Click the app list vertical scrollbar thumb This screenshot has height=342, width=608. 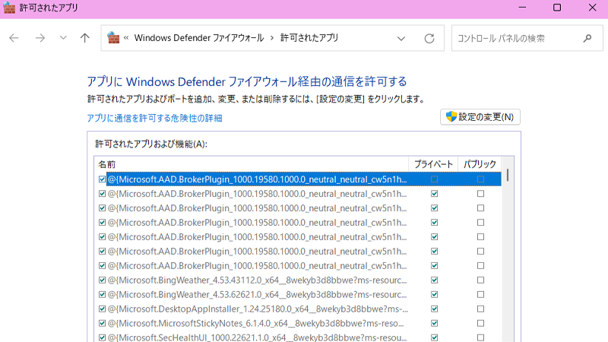click(x=508, y=175)
